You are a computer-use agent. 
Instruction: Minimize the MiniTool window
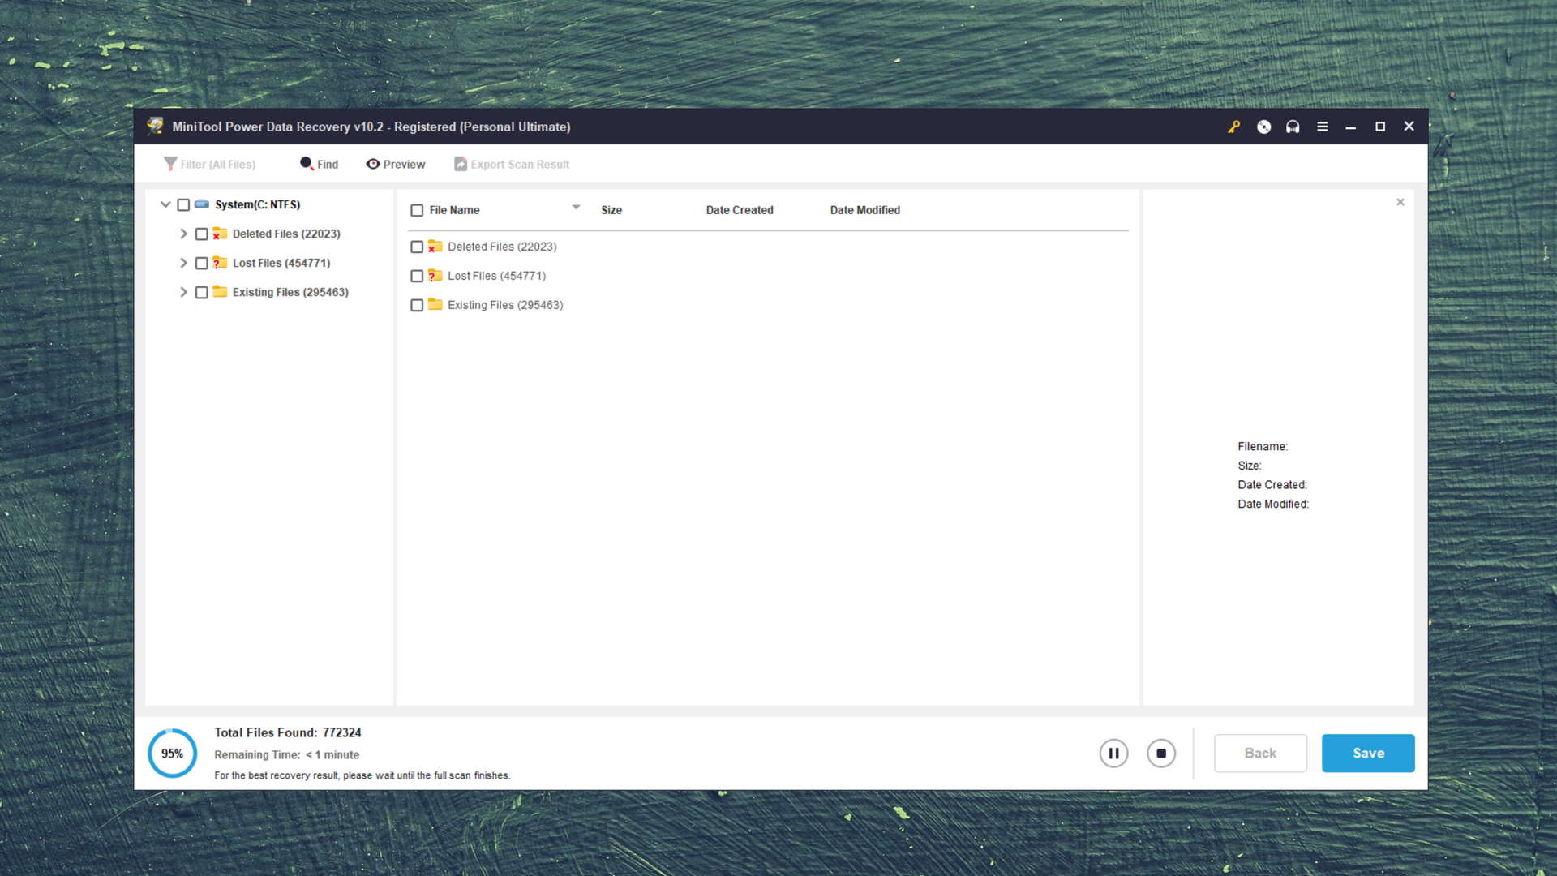(1350, 127)
